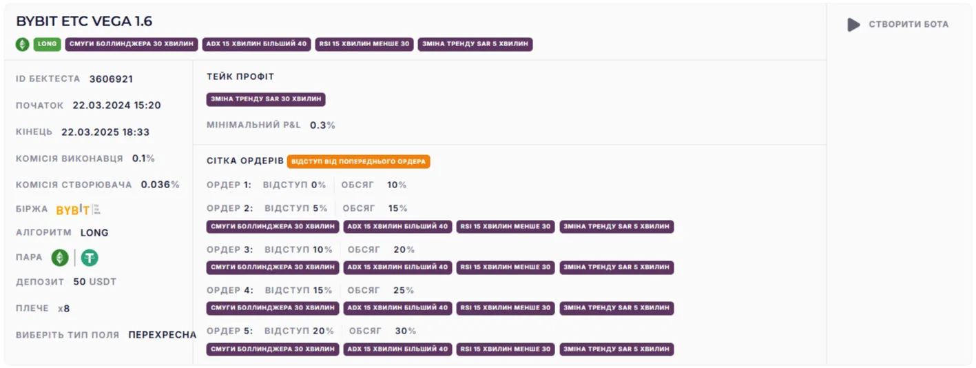Click the green LONG badge in the header

coord(48,44)
